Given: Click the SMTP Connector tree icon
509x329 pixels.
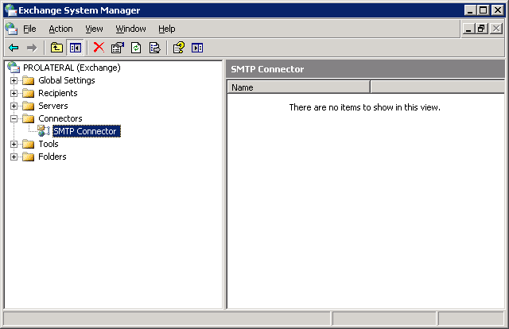Looking at the screenshot, I should click(44, 131).
